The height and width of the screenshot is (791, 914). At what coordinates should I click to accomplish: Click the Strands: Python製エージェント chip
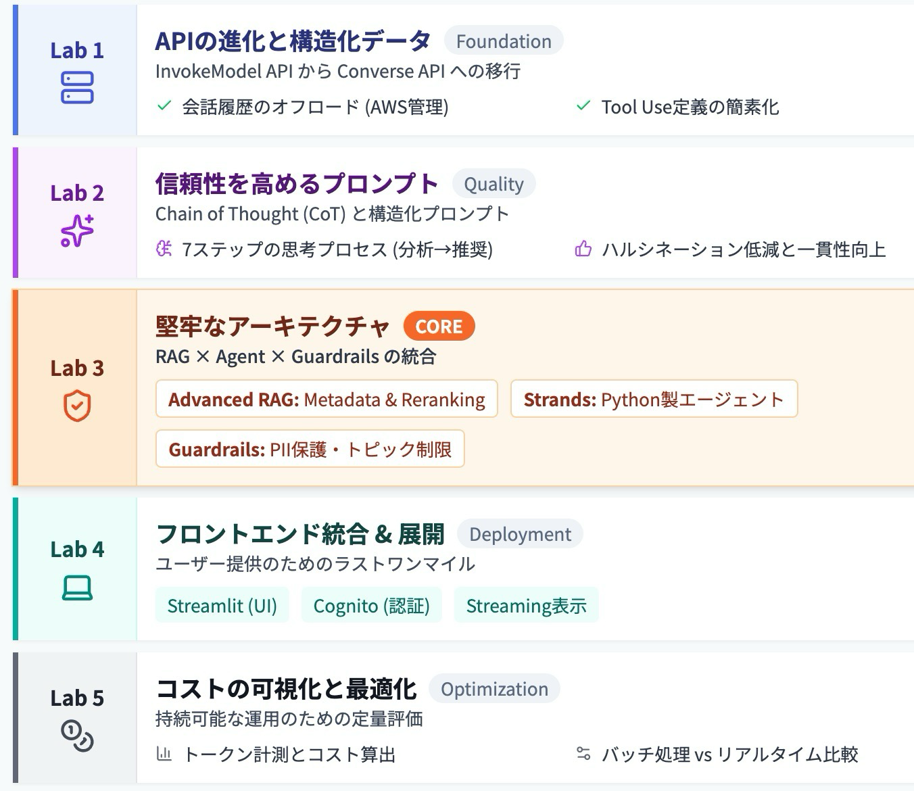click(x=654, y=399)
